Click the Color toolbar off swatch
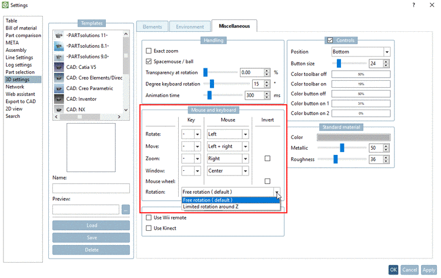Screen dimensions: 441x278 pos(361,74)
